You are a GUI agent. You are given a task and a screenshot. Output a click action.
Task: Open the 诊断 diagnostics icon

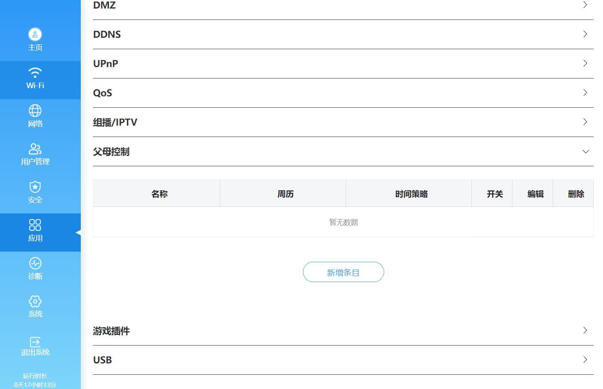[x=35, y=263]
